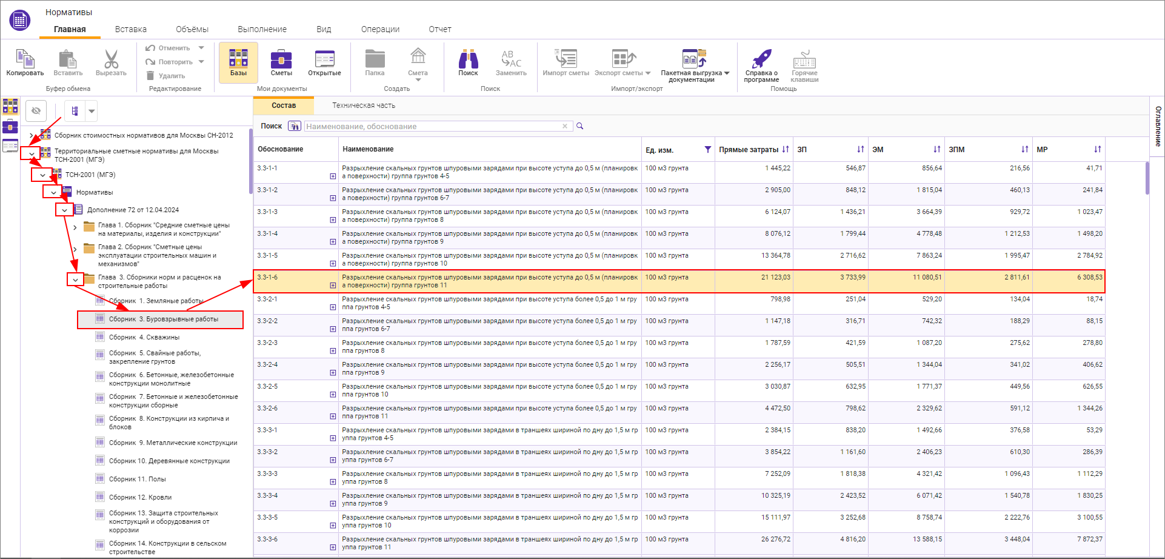Open the Отменить history dropdown arrow
1165x559 pixels.
tap(201, 48)
